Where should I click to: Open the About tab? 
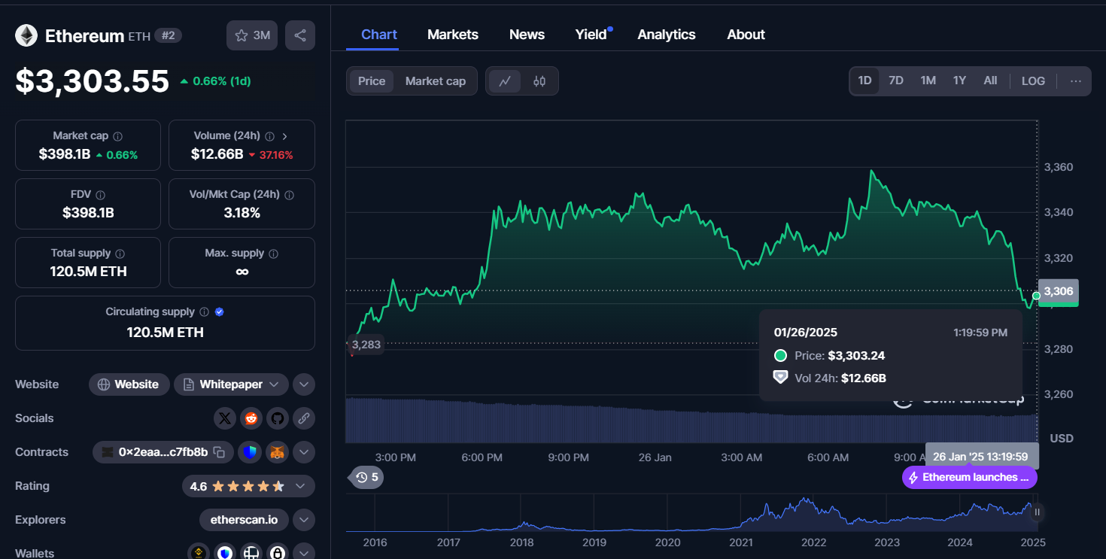click(746, 35)
